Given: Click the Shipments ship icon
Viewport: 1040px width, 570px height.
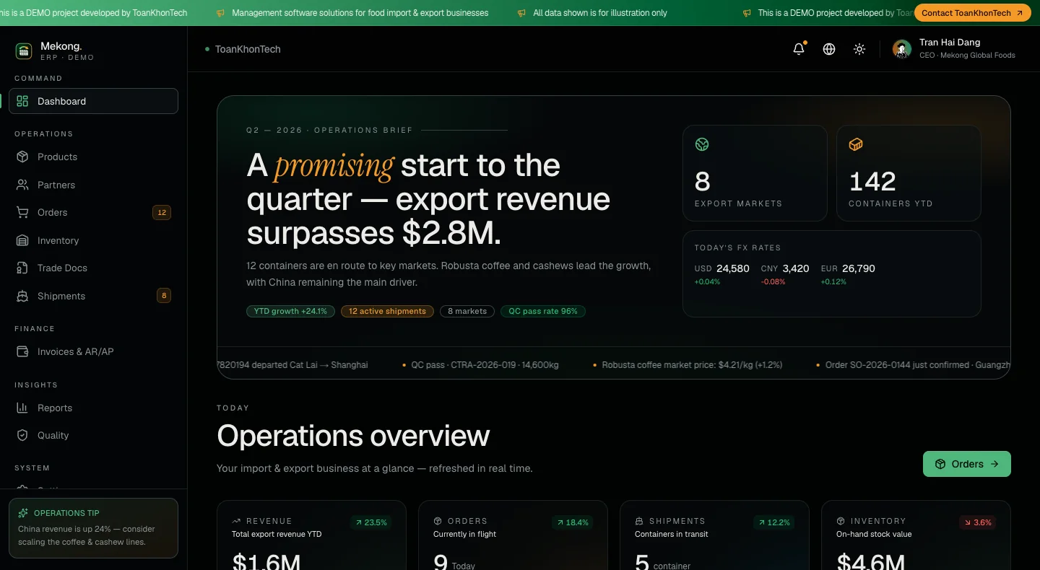Looking at the screenshot, I should click(22, 296).
